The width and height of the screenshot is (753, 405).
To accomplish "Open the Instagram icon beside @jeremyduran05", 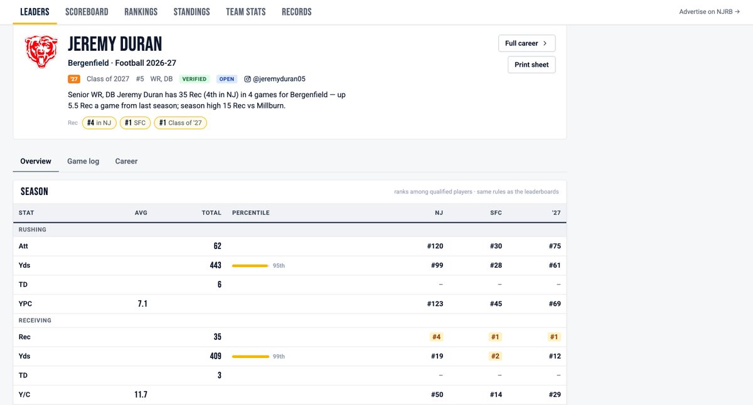I will 247,79.
